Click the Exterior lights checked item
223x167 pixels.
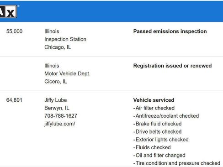[x=161, y=140]
